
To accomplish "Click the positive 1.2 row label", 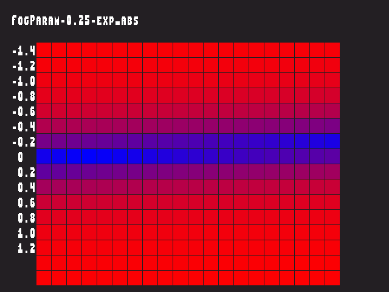I will 27,248.
